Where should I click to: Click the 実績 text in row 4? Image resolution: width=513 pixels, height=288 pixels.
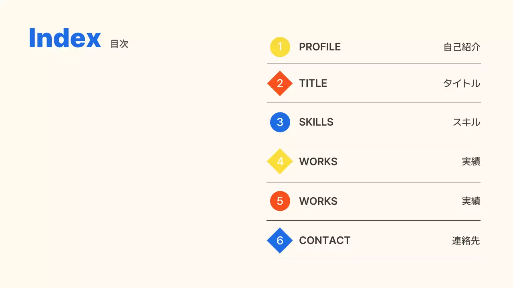[471, 162]
